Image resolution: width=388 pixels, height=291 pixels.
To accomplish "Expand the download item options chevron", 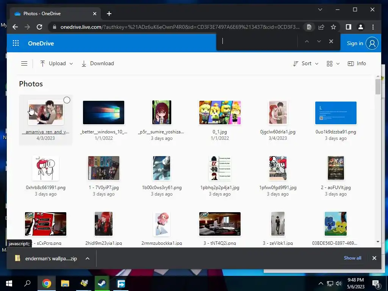I will click(x=88, y=258).
